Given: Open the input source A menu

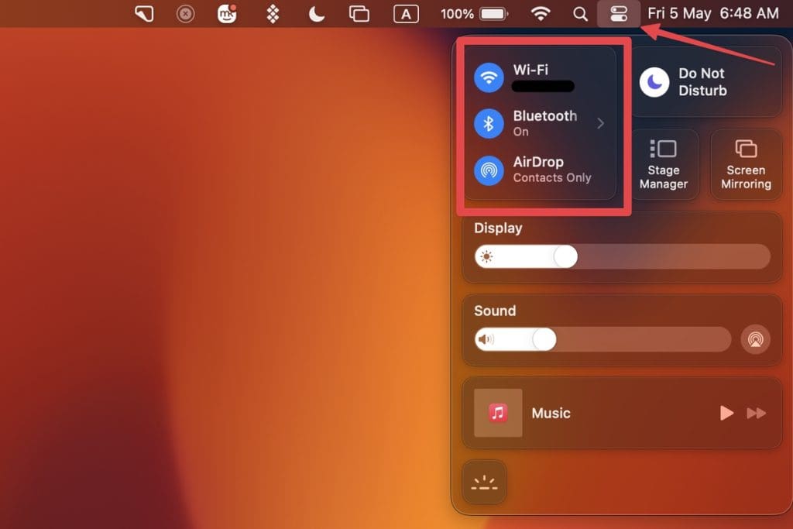Looking at the screenshot, I should (406, 13).
